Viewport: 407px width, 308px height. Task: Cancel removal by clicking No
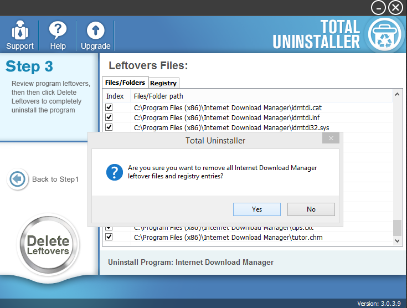tap(311, 209)
